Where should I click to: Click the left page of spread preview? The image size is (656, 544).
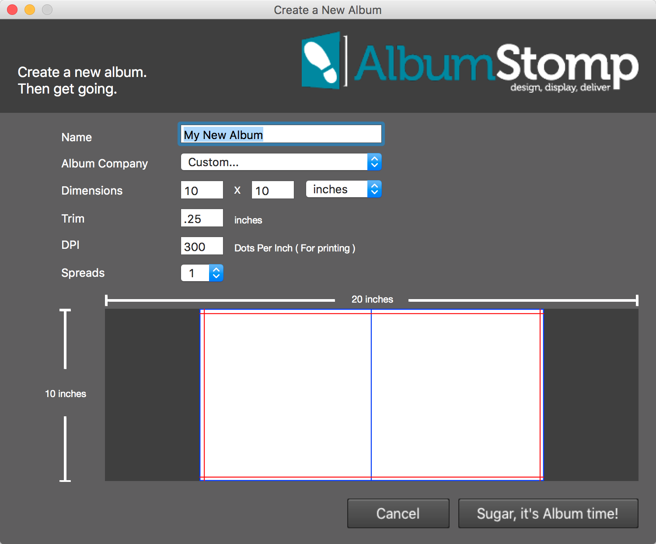click(x=286, y=395)
